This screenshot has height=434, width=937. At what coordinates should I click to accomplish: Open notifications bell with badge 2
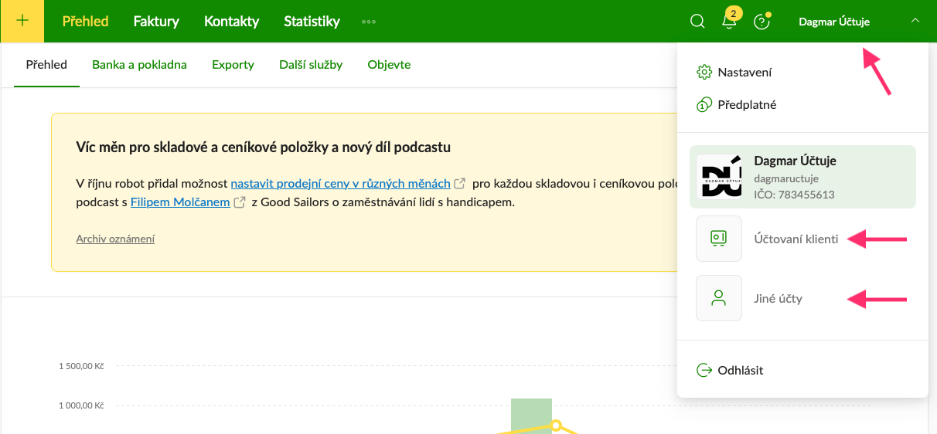[x=729, y=22]
